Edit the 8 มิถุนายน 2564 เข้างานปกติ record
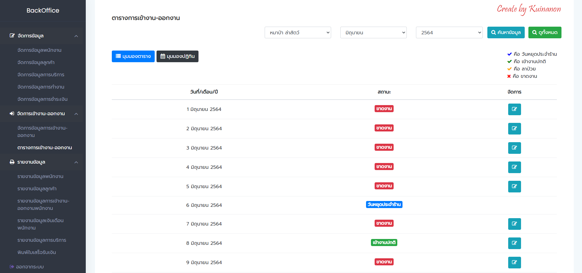 coord(514,243)
